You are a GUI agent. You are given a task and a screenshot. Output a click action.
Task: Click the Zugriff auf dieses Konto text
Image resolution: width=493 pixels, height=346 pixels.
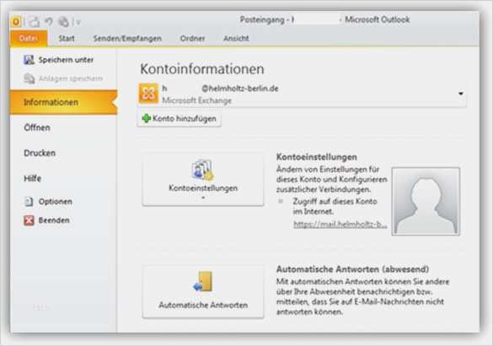[x=335, y=202]
